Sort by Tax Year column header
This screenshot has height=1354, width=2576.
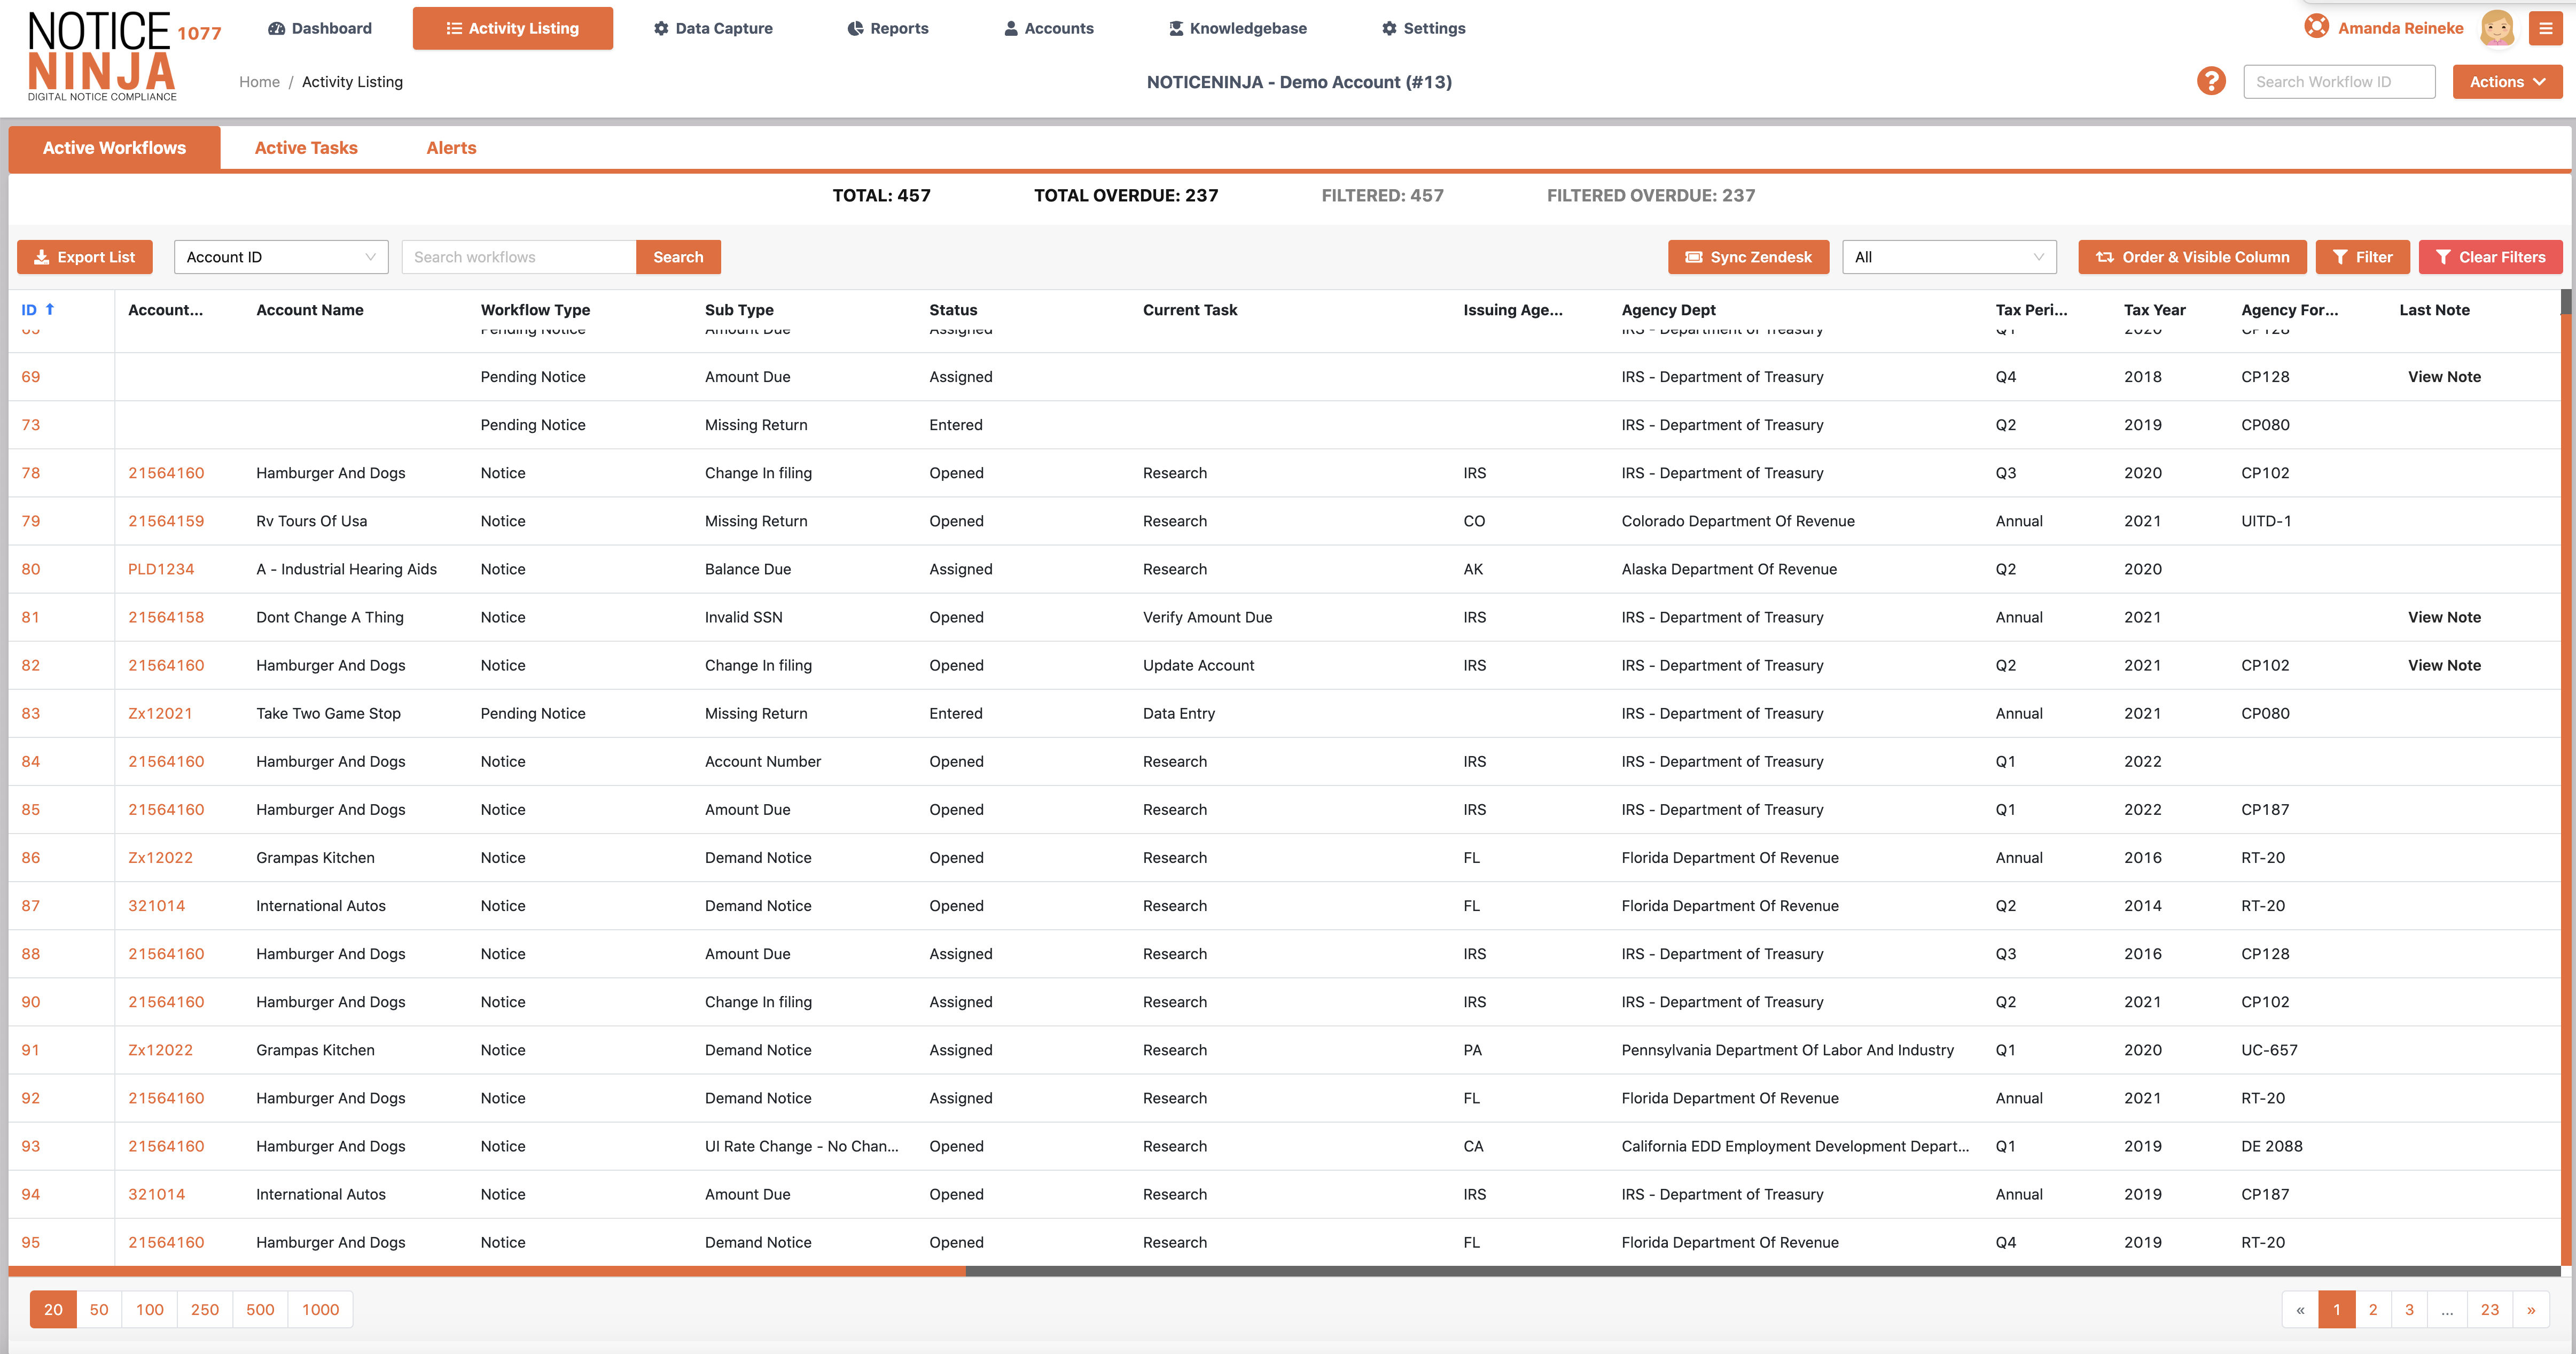coord(2154,310)
